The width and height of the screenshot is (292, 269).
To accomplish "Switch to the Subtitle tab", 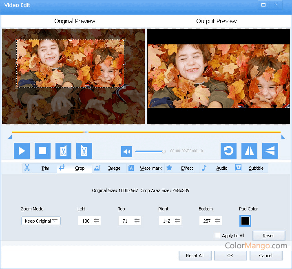I will coord(251,168).
